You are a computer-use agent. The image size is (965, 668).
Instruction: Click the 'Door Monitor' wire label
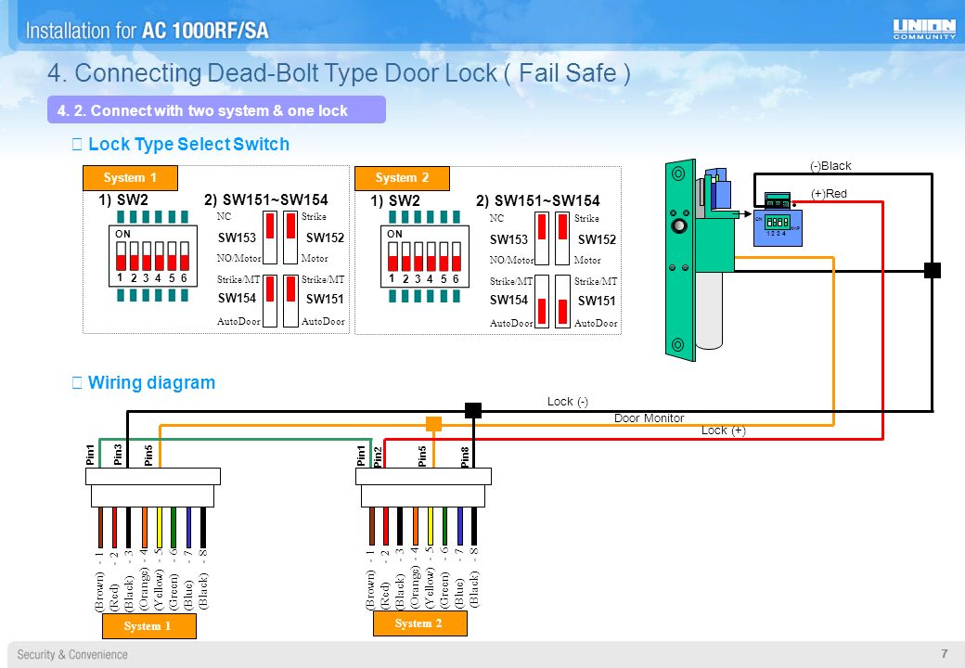point(650,418)
